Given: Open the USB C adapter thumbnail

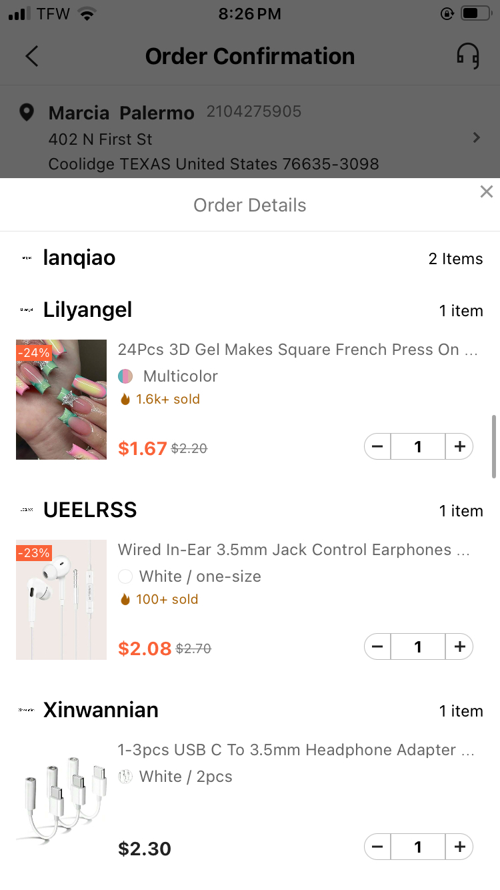Looking at the screenshot, I should pyautogui.click(x=61, y=800).
